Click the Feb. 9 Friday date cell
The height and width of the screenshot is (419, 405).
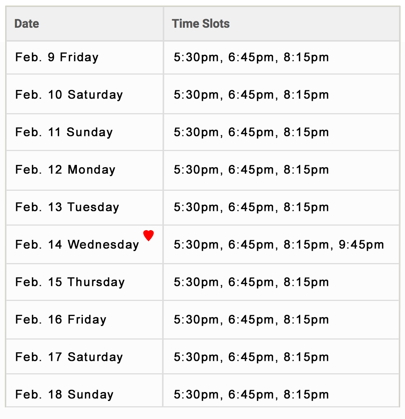(84, 57)
